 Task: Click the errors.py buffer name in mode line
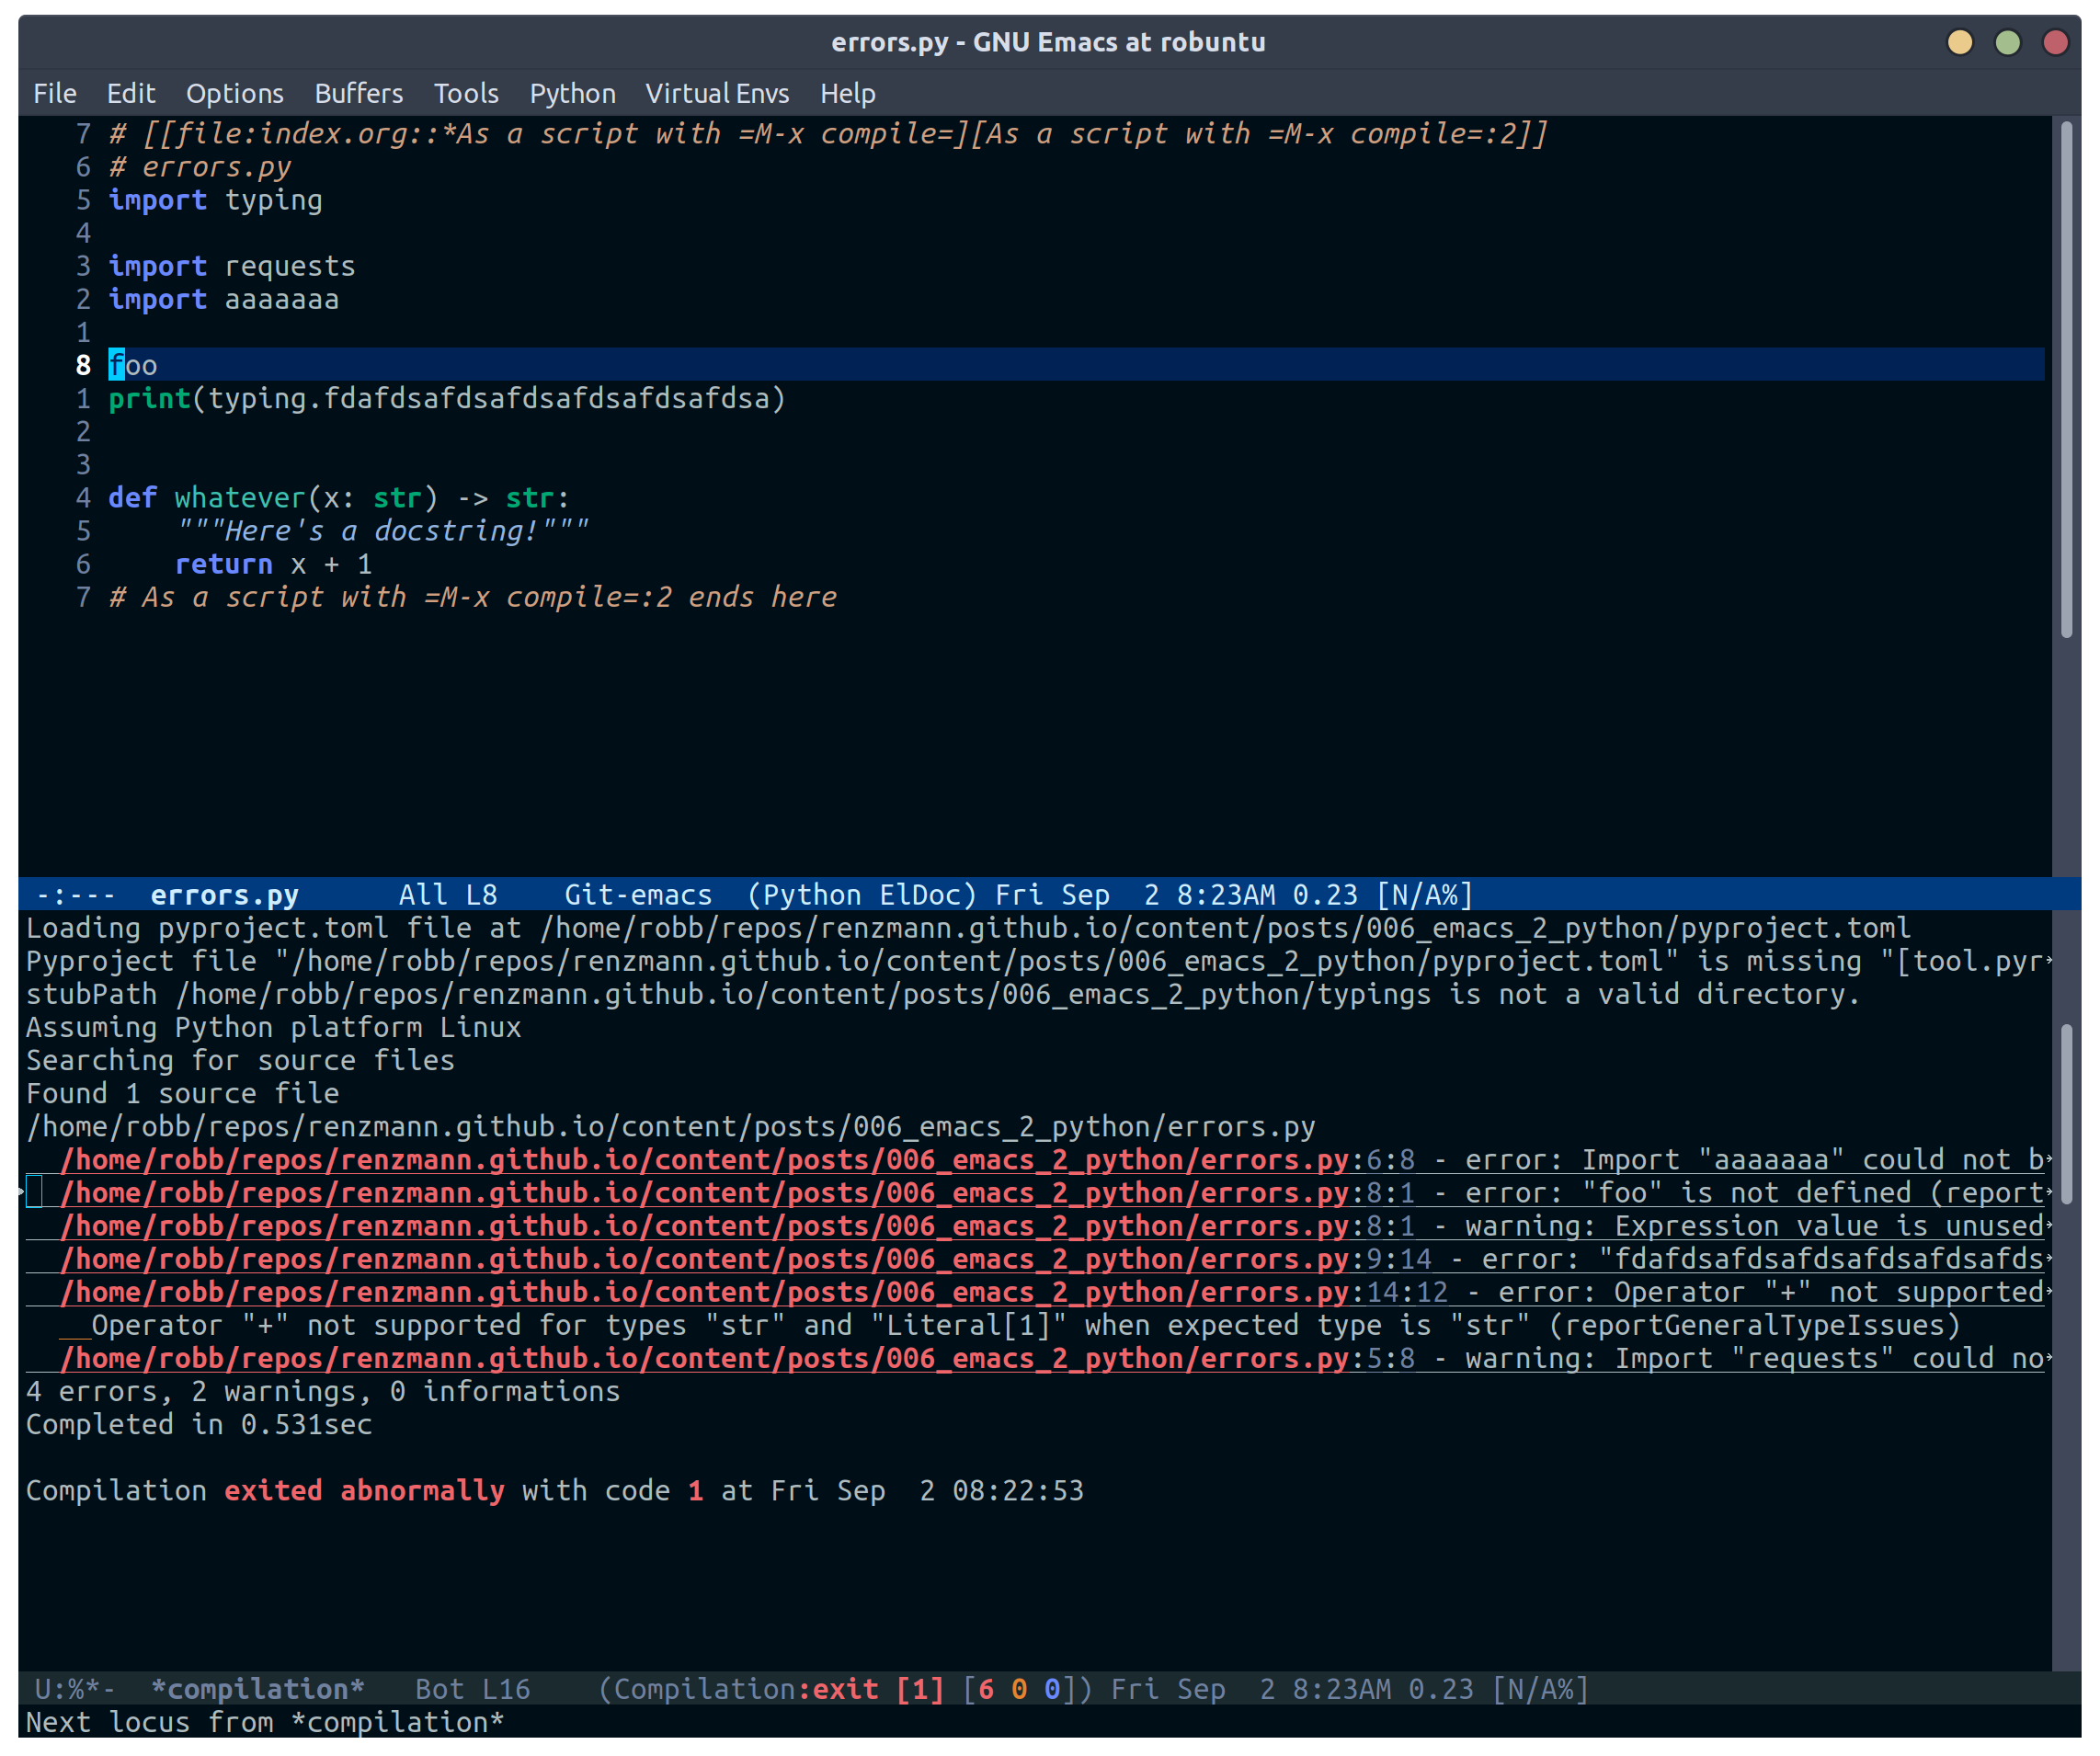pos(225,895)
